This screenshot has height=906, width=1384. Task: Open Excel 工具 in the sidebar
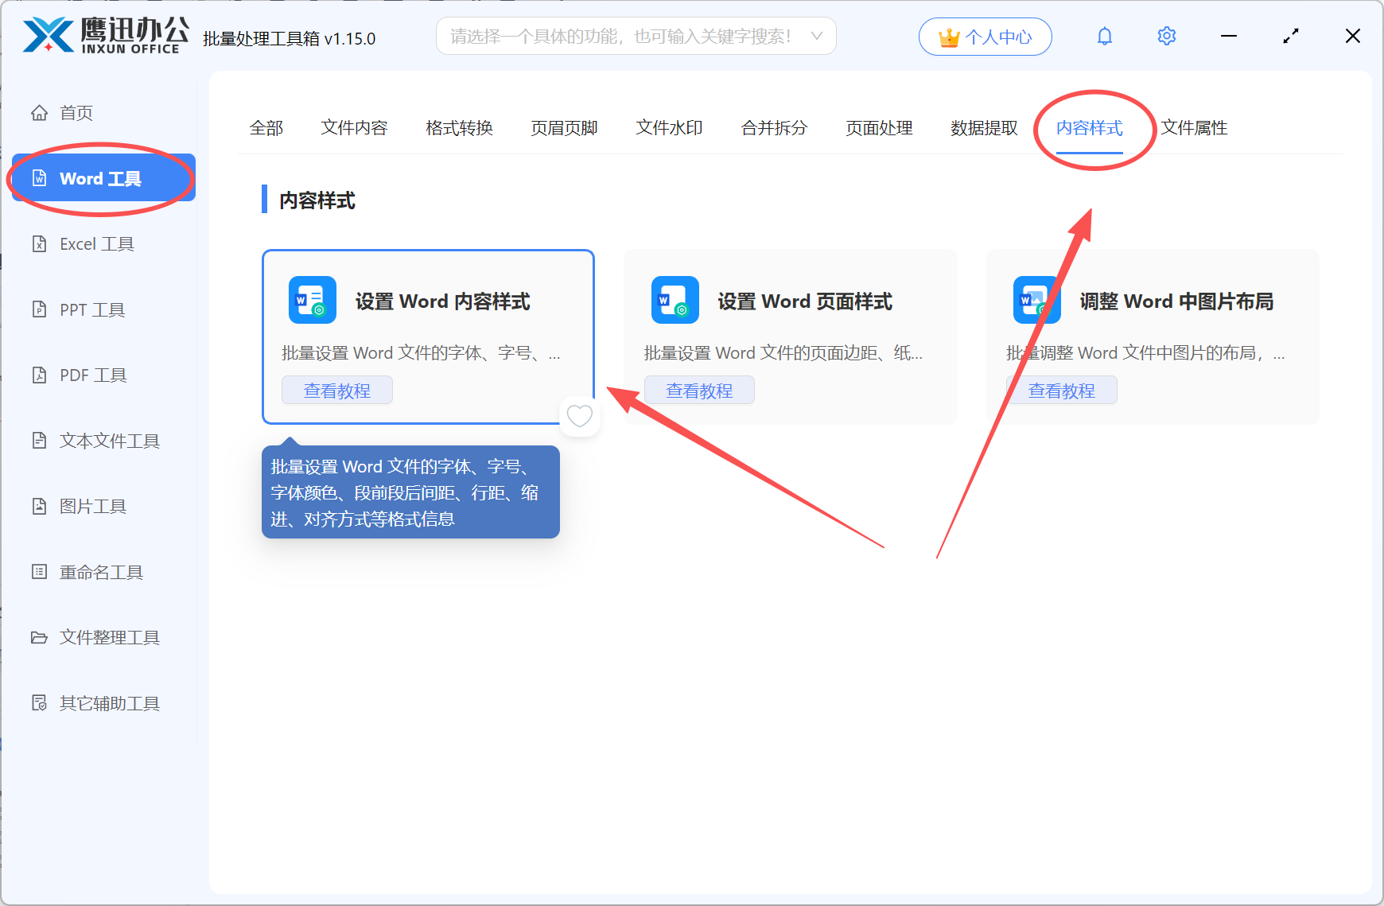pyautogui.click(x=96, y=244)
